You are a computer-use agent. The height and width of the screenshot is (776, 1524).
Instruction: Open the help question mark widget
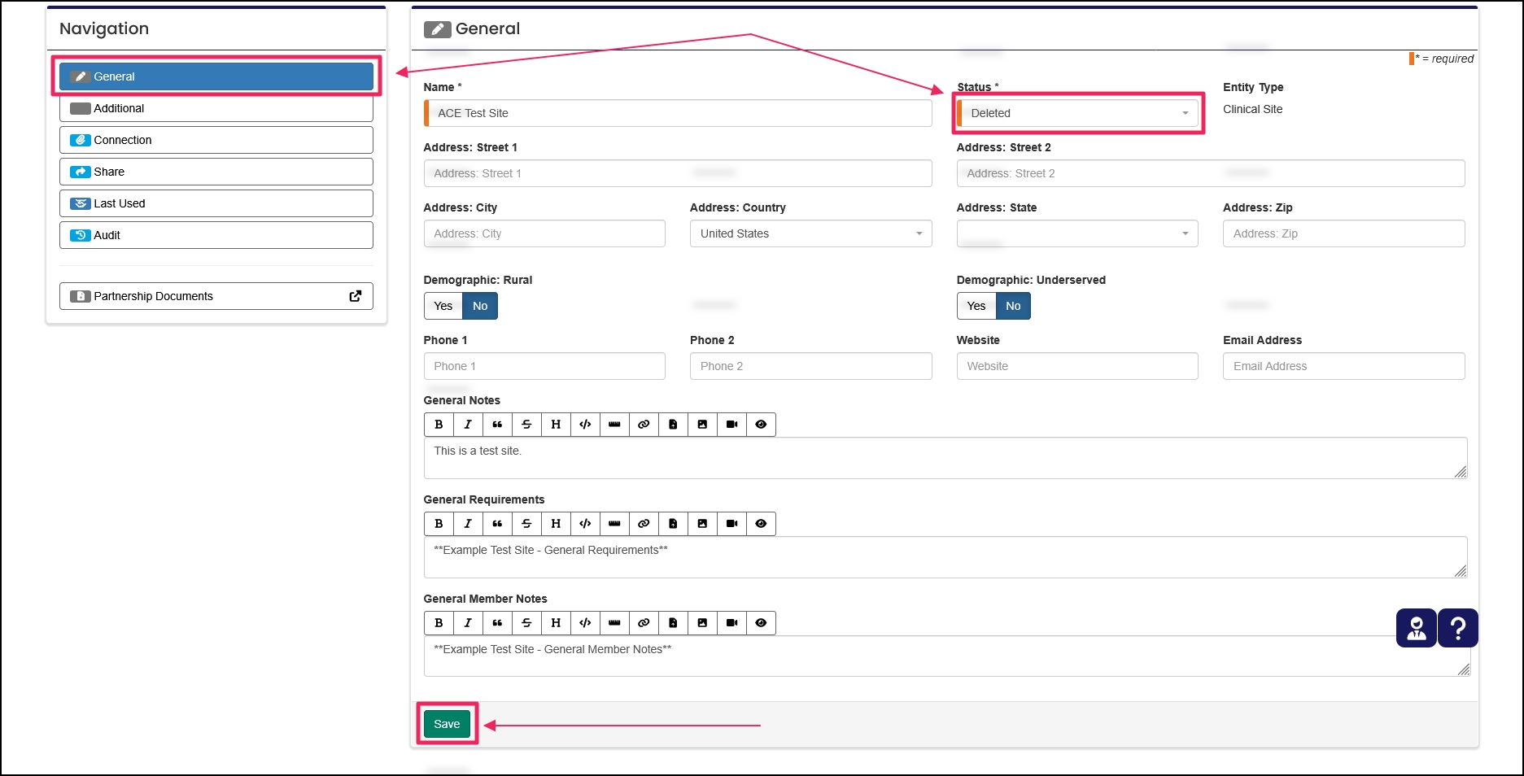pos(1458,628)
